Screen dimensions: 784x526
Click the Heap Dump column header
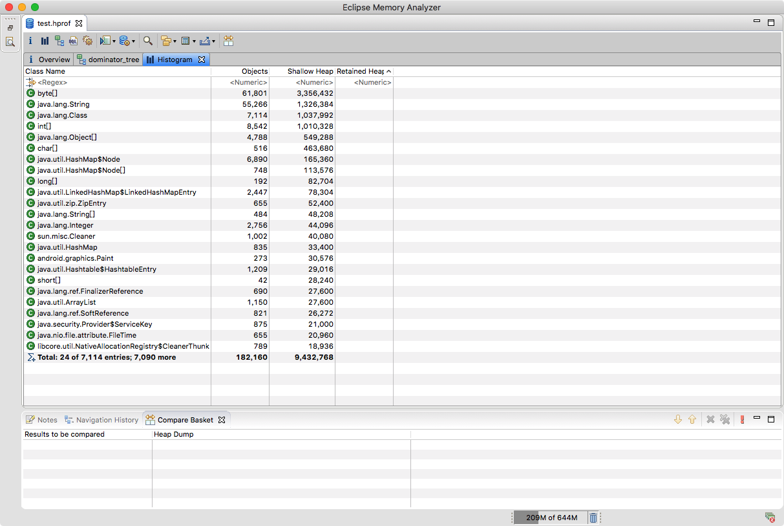[x=281, y=434]
